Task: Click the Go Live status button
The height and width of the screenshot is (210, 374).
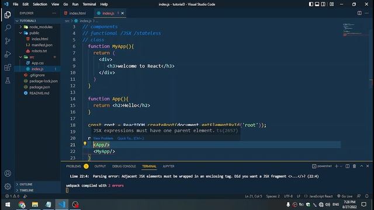Action: (345, 196)
